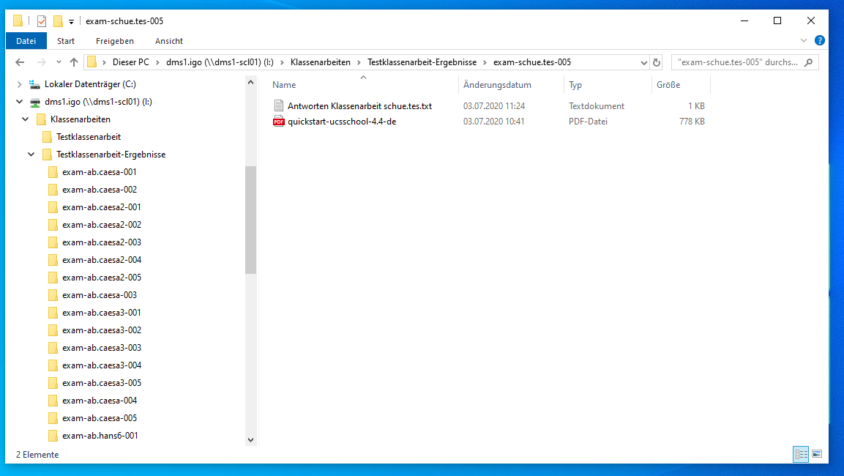844x476 pixels.
Task: Select the quickstart-ucsschool-4.4-de PDF file
Action: point(342,122)
